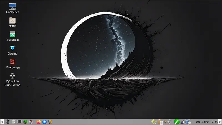The width and height of the screenshot is (222, 125).
Task: Click the small camera tray icon
Action: (x=165, y=122)
